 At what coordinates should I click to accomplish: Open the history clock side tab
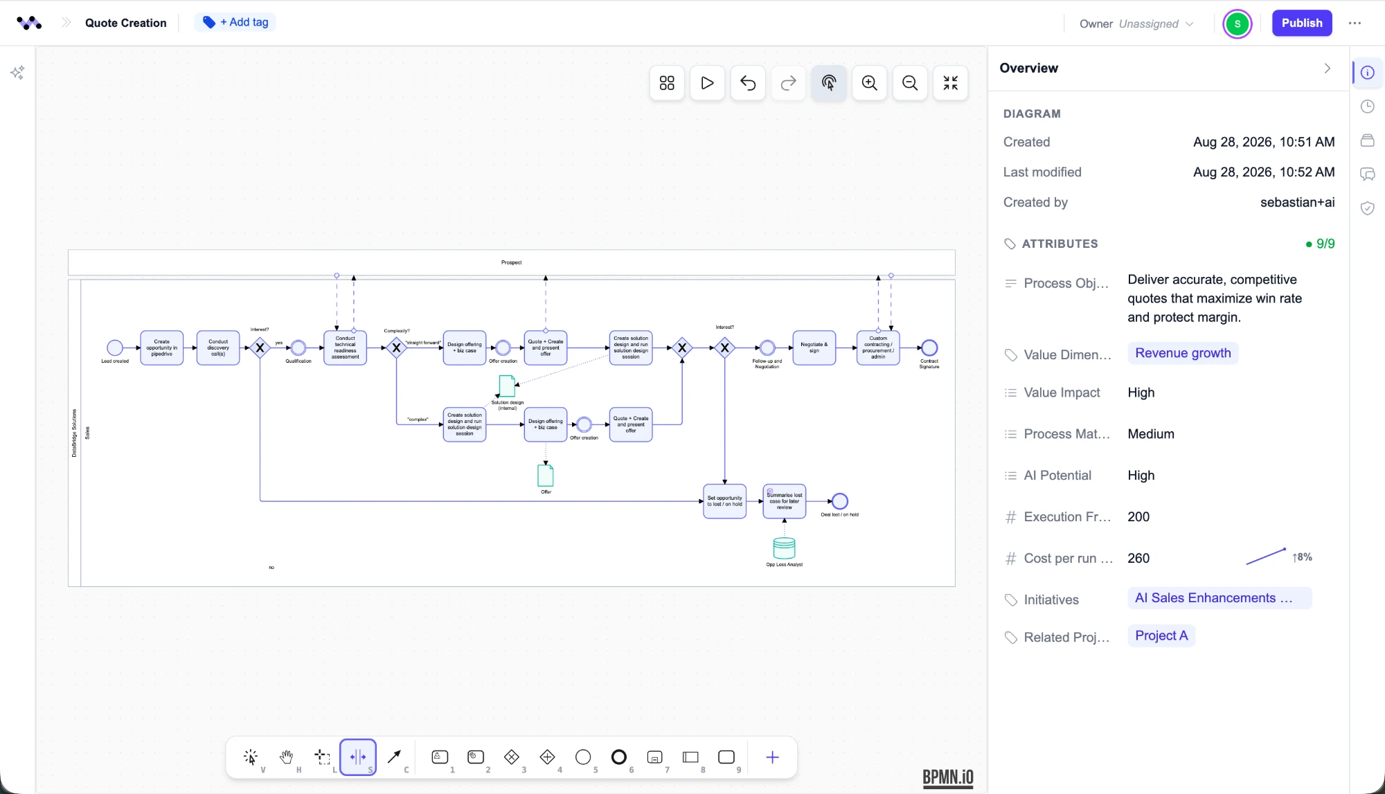pos(1367,106)
